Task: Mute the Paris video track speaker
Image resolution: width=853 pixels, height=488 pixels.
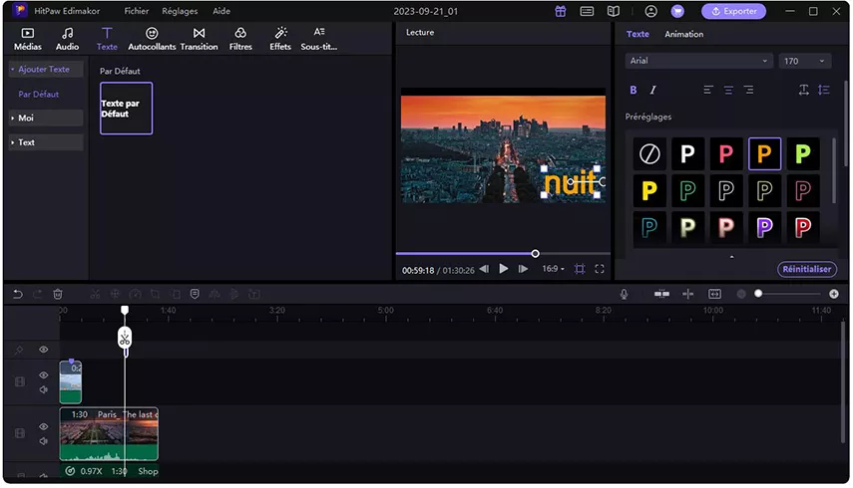Action: tap(44, 441)
